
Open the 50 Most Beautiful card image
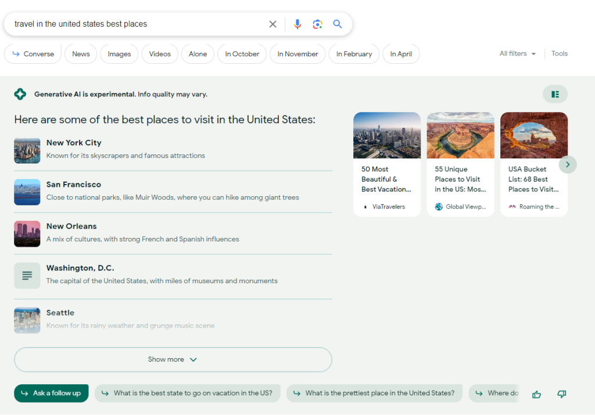pyautogui.click(x=386, y=135)
